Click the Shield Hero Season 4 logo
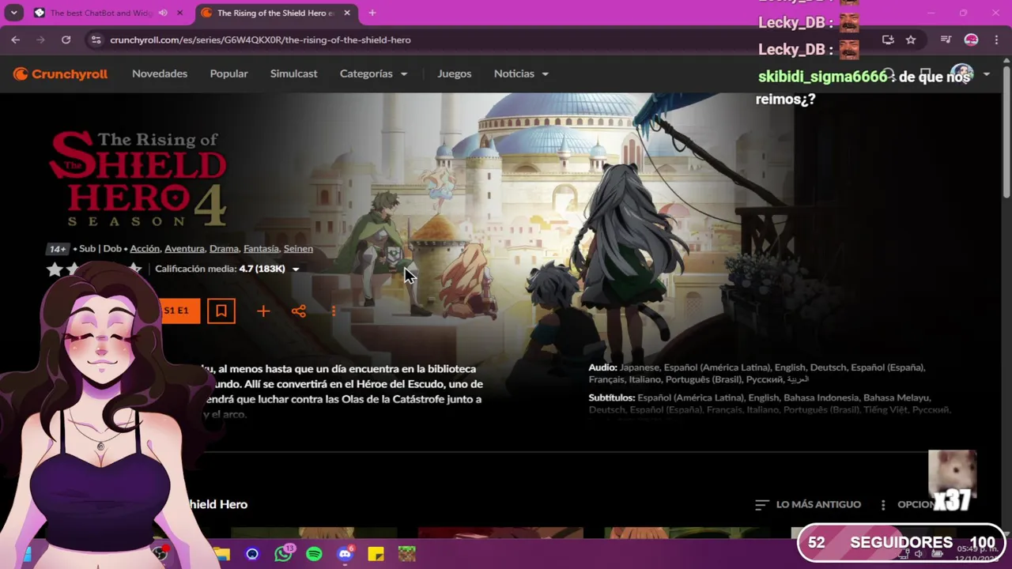Viewport: 1012px width, 569px height. click(x=138, y=179)
